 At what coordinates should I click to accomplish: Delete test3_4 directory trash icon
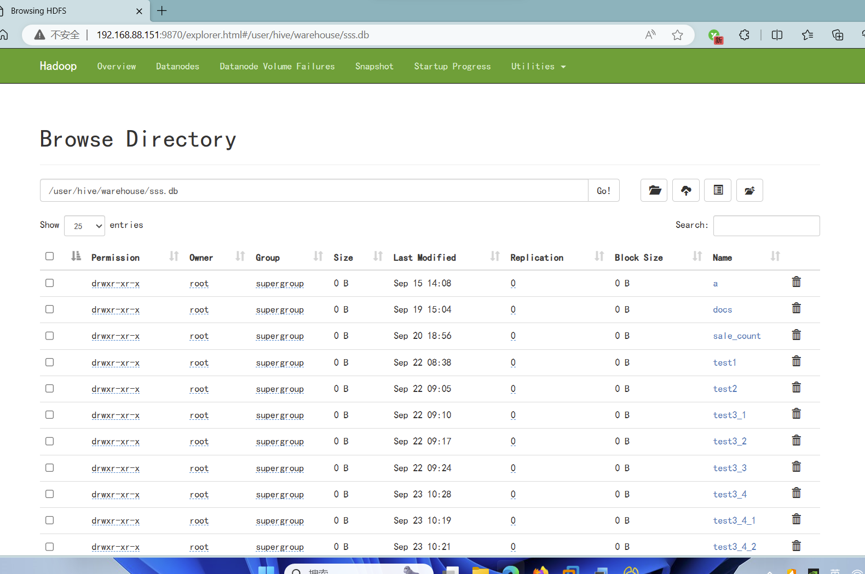point(797,493)
